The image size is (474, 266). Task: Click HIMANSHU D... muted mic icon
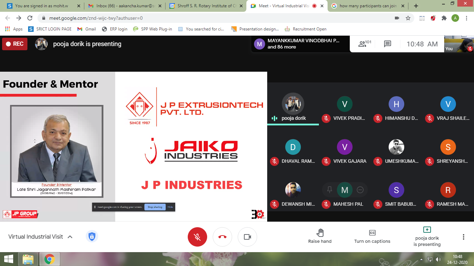coord(378,118)
